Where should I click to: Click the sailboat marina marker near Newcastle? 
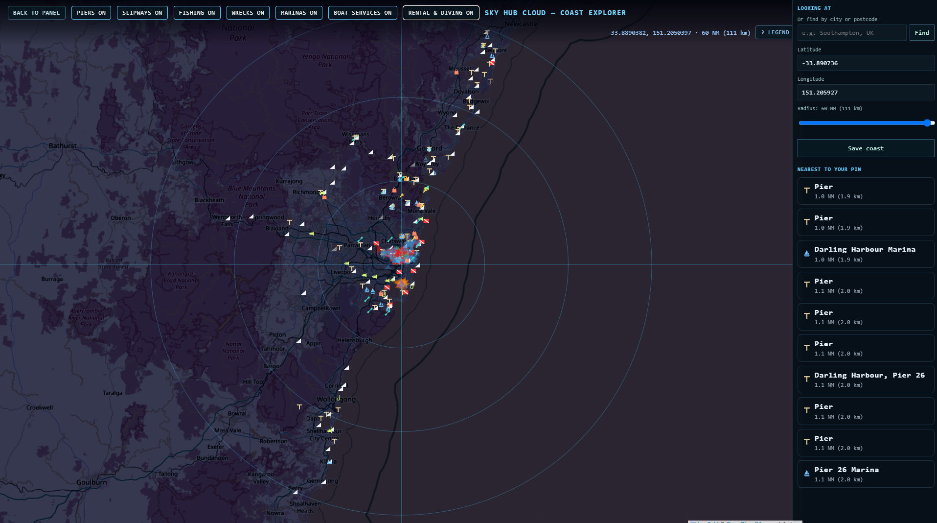pos(487,36)
